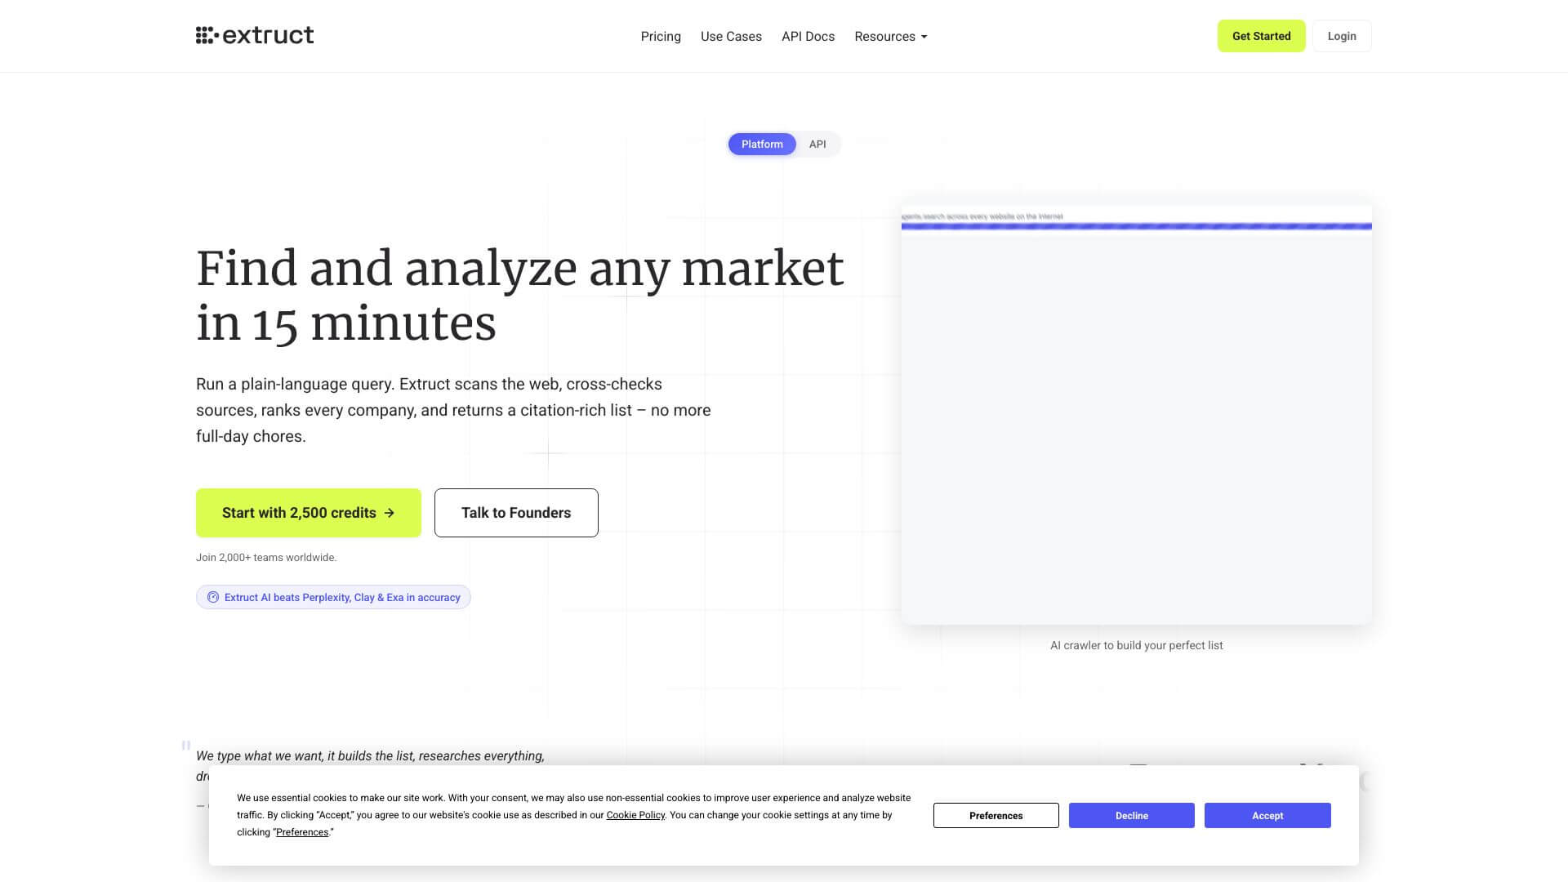
Task: Expand the Resources dropdown menu
Action: click(x=889, y=36)
